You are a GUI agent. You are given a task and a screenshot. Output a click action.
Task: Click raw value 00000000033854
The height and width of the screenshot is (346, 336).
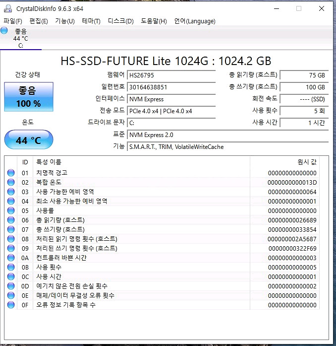(292, 230)
